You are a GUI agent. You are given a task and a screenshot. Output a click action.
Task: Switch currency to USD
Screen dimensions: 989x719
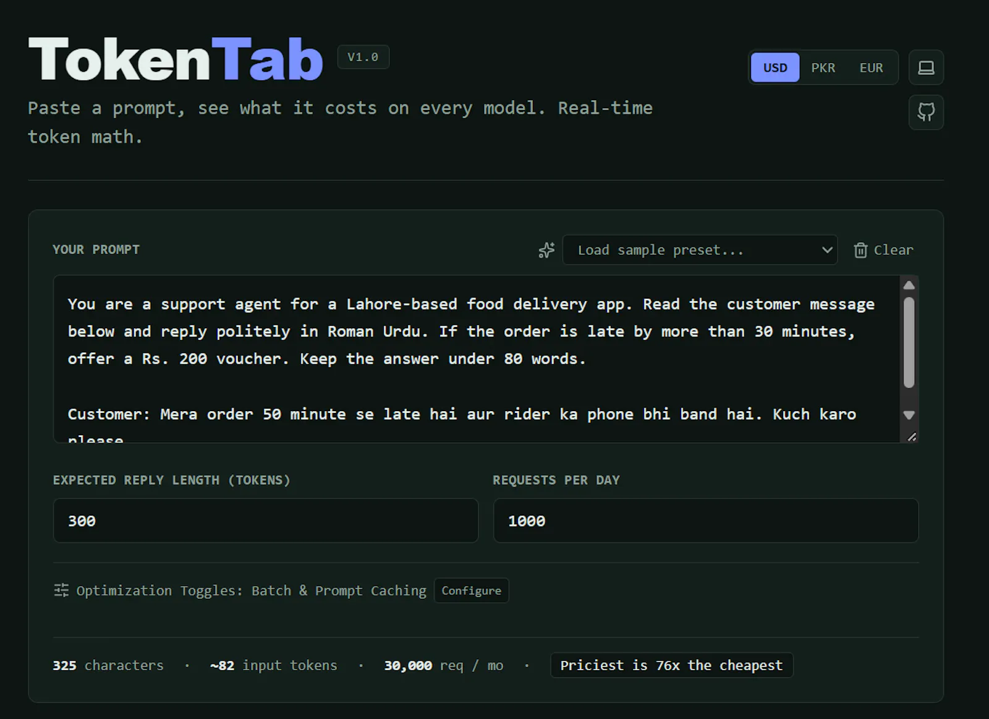(x=775, y=67)
